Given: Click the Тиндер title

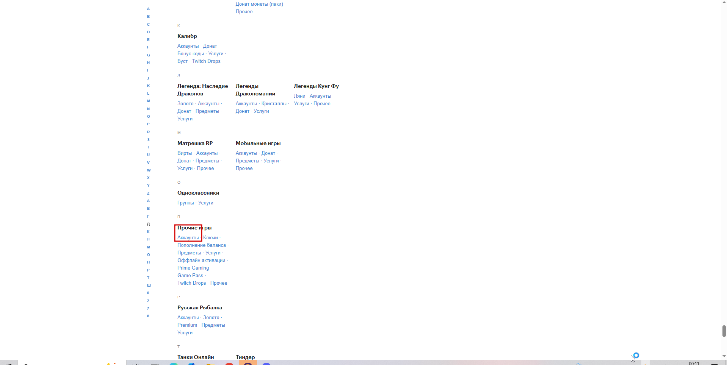Looking at the screenshot, I should tap(245, 357).
